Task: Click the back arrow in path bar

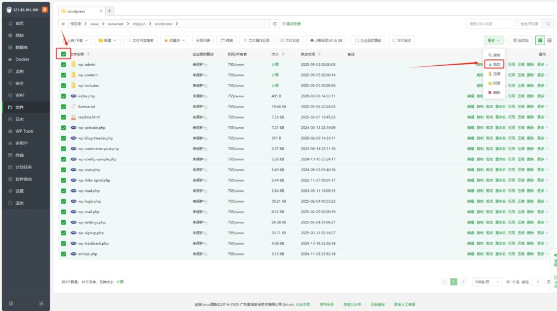Action: coord(63,24)
